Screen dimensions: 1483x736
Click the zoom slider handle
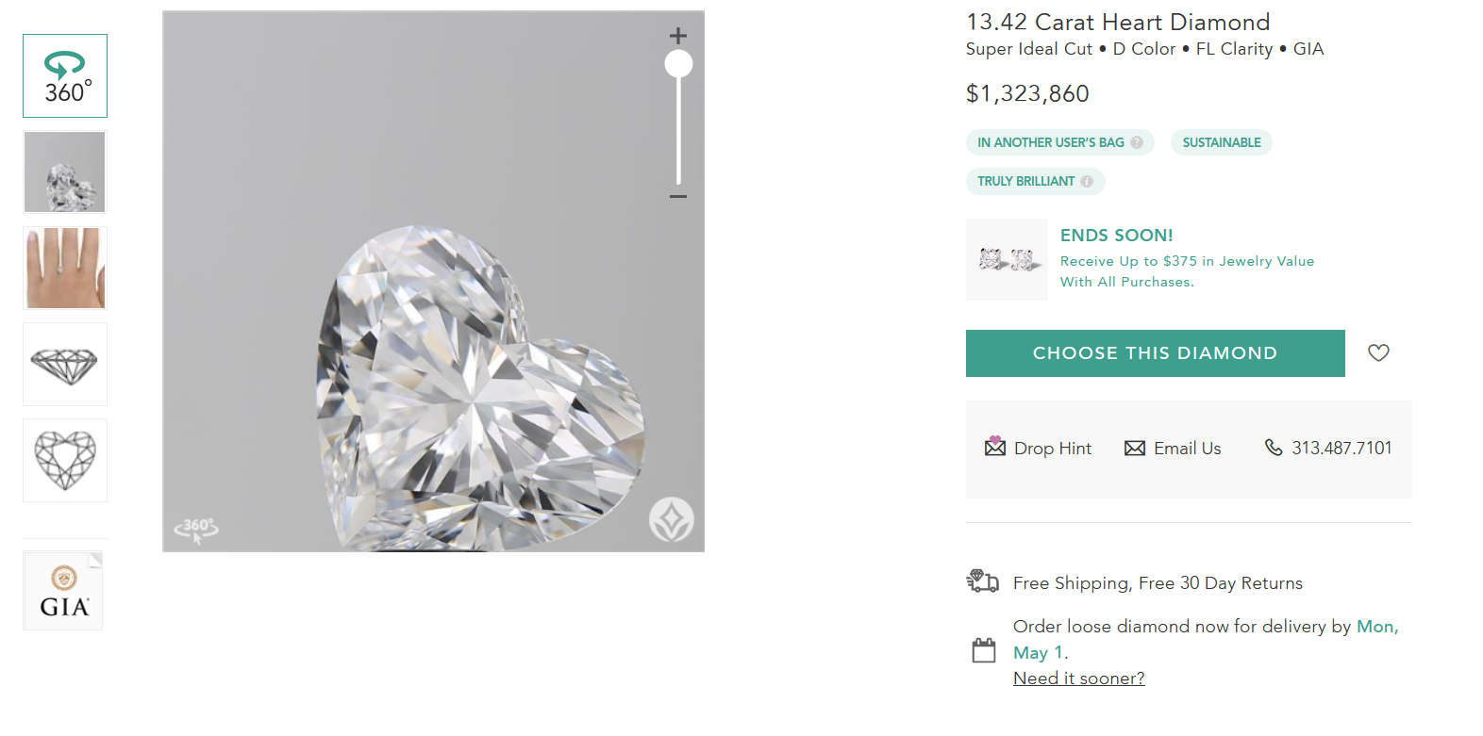tap(678, 64)
